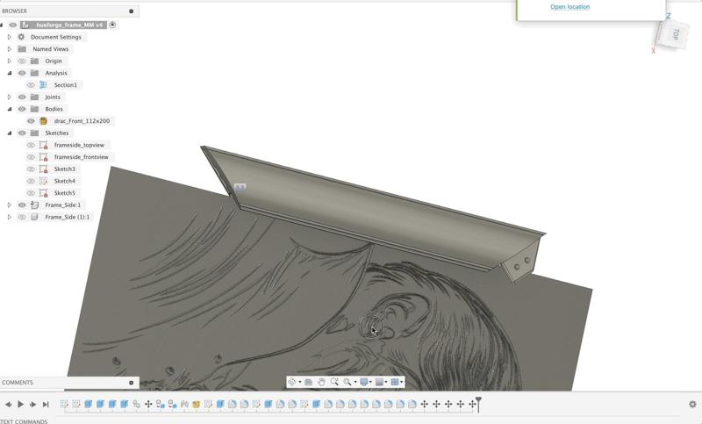Show the frameside_topview sketch
This screenshot has height=424, width=702.
tap(31, 145)
